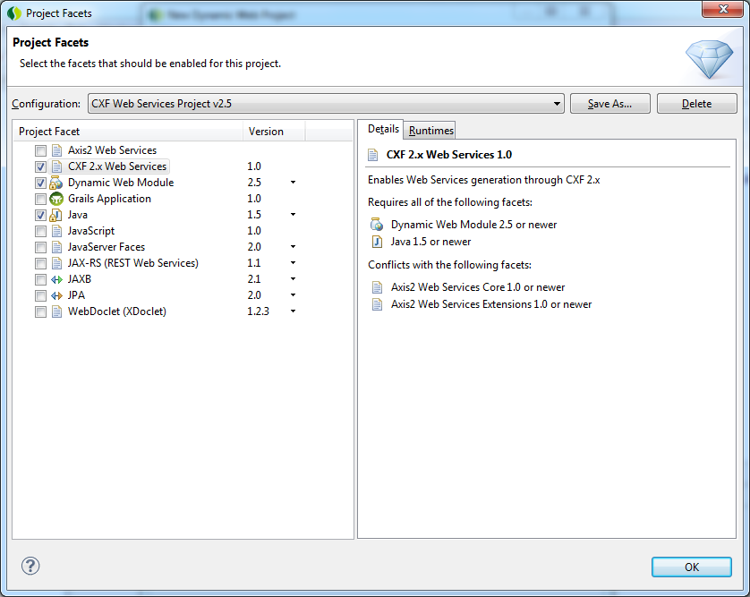Image resolution: width=750 pixels, height=597 pixels.
Task: Enable the JavaServer Faces checkbox
Action: point(40,247)
